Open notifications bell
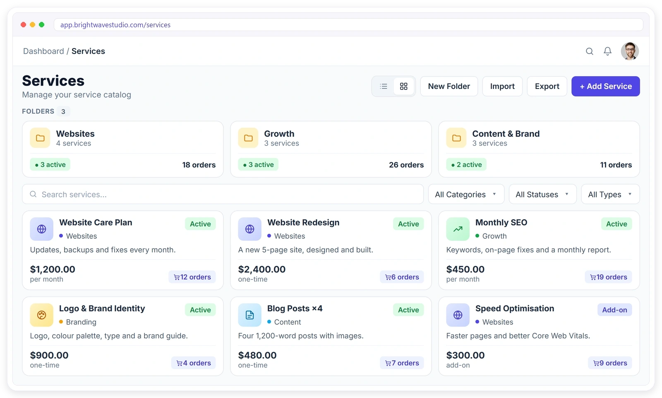The width and height of the screenshot is (662, 398). (607, 51)
